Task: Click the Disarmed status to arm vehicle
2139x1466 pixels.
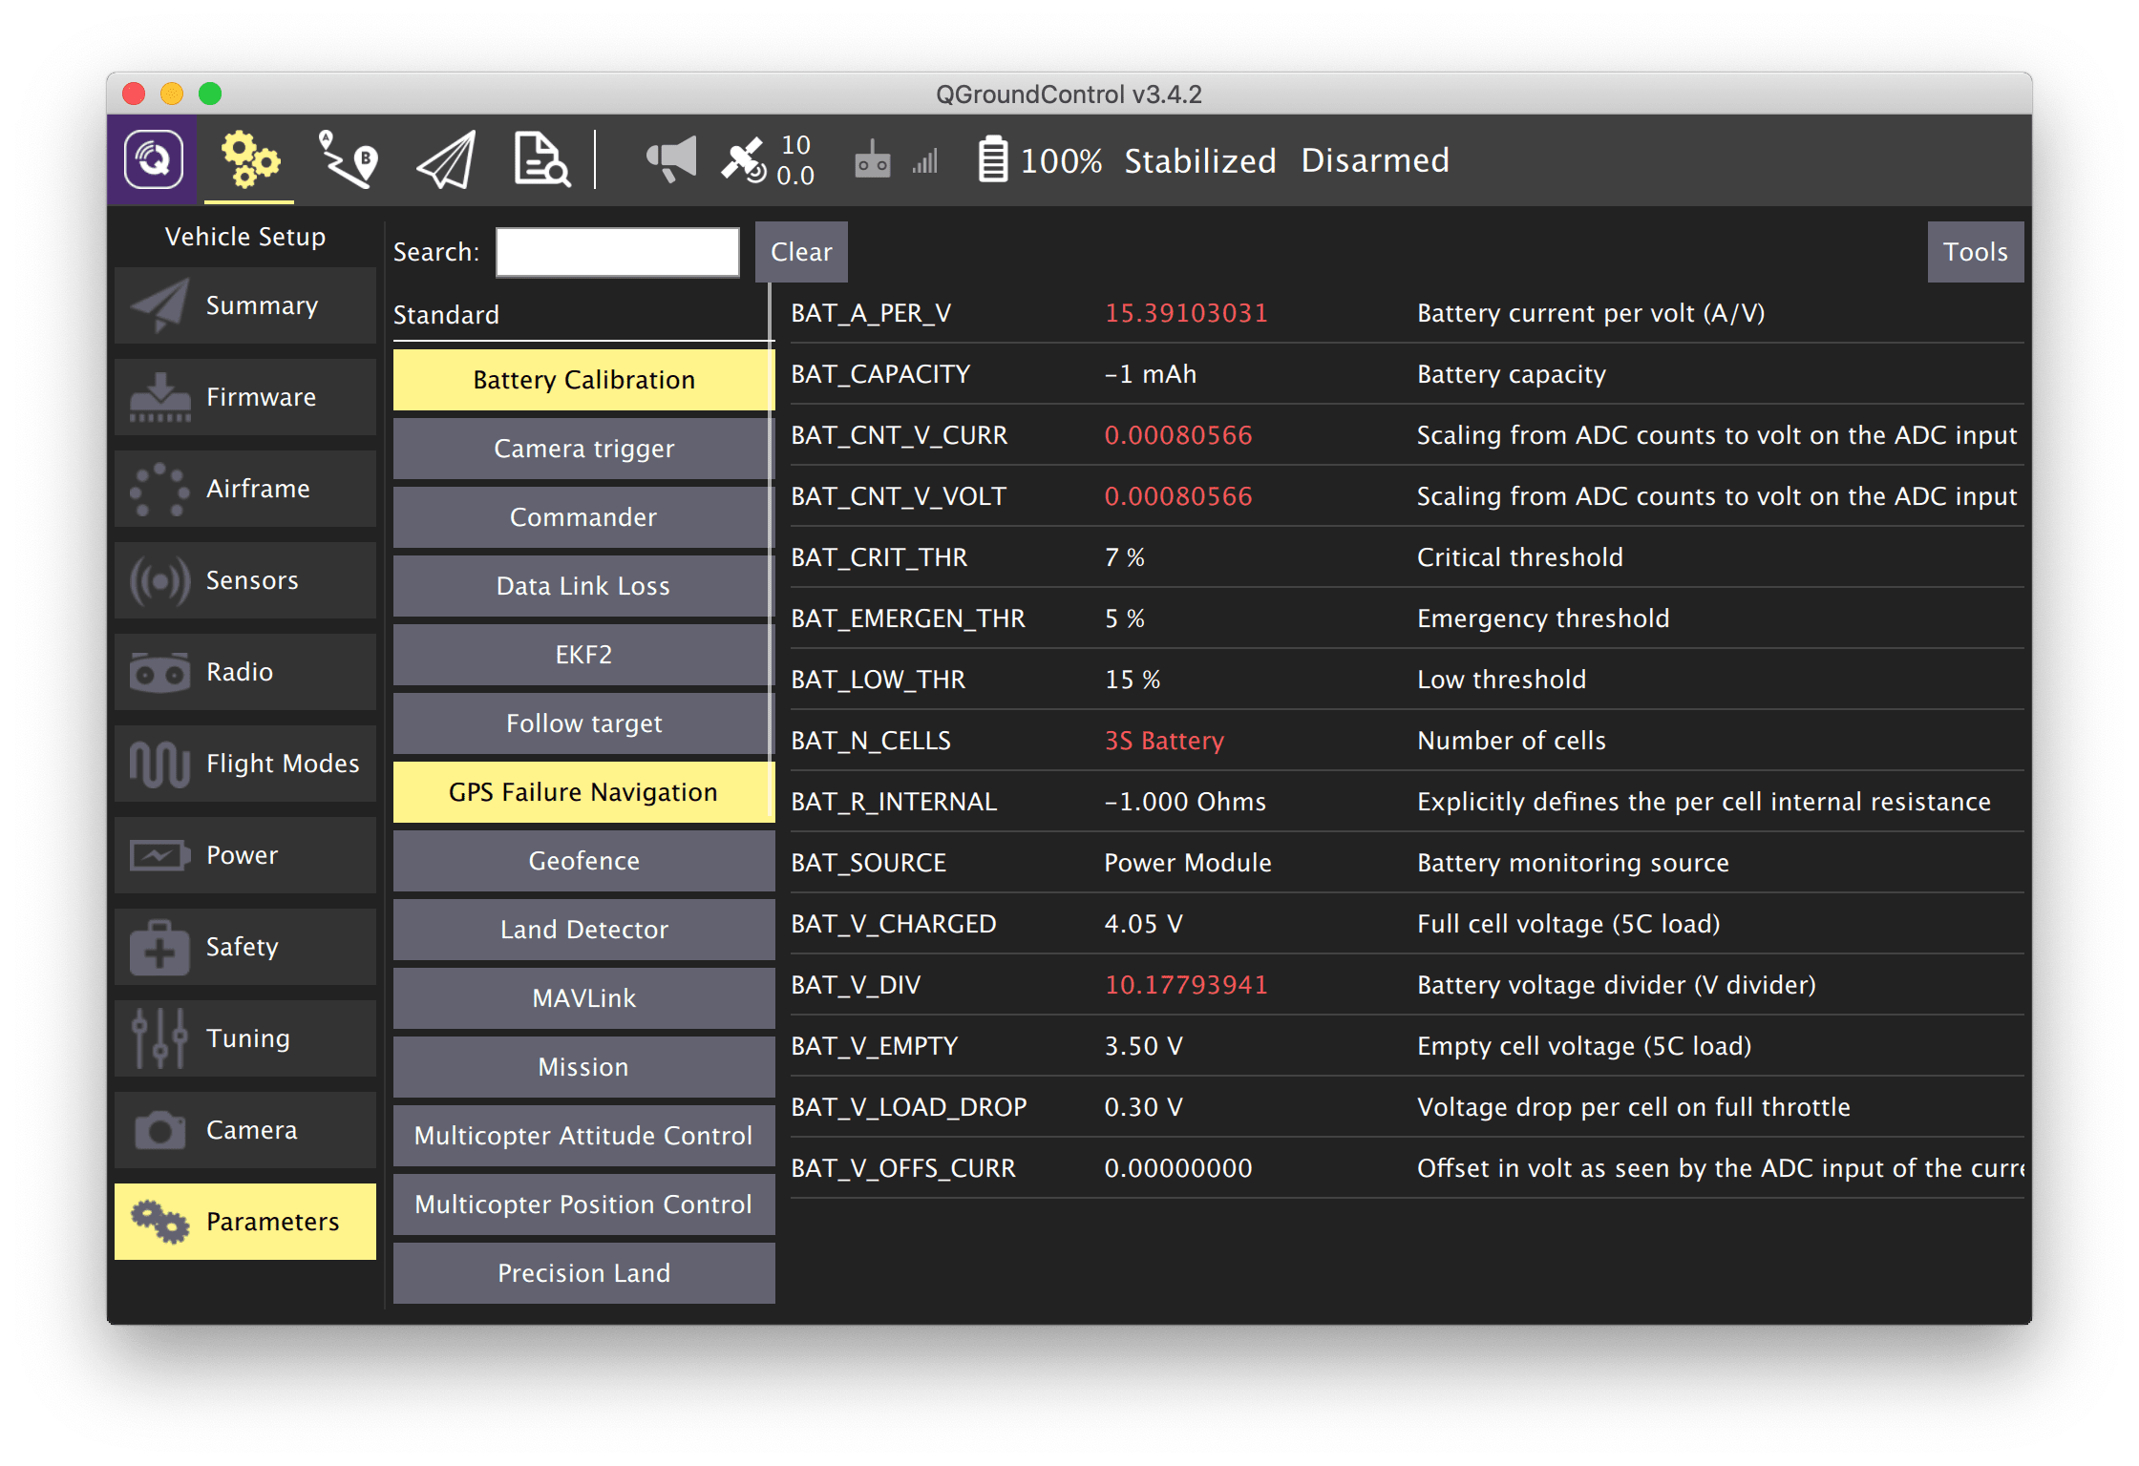Action: tap(1375, 160)
